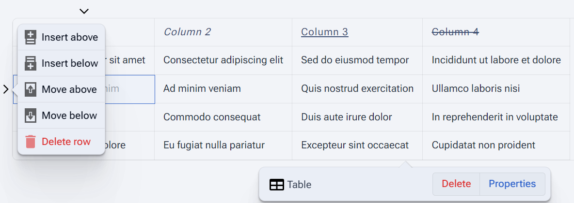Open table Properties
The width and height of the screenshot is (574, 203).
(x=512, y=184)
